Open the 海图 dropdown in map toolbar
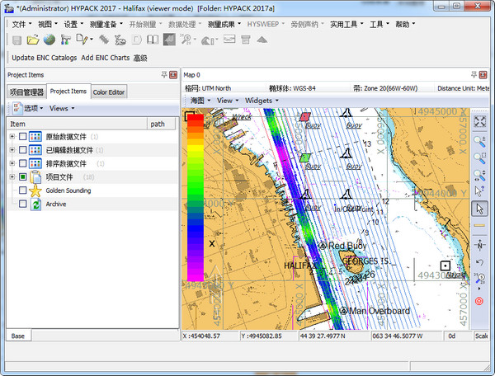The height and width of the screenshot is (376, 495). click(200, 101)
